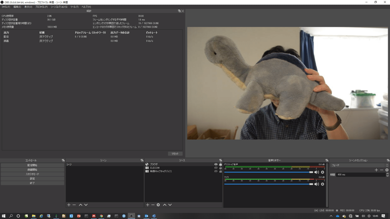Viewport: 390px width, 219px height.
Task: Open transition properties gear icon
Action: coord(387,170)
